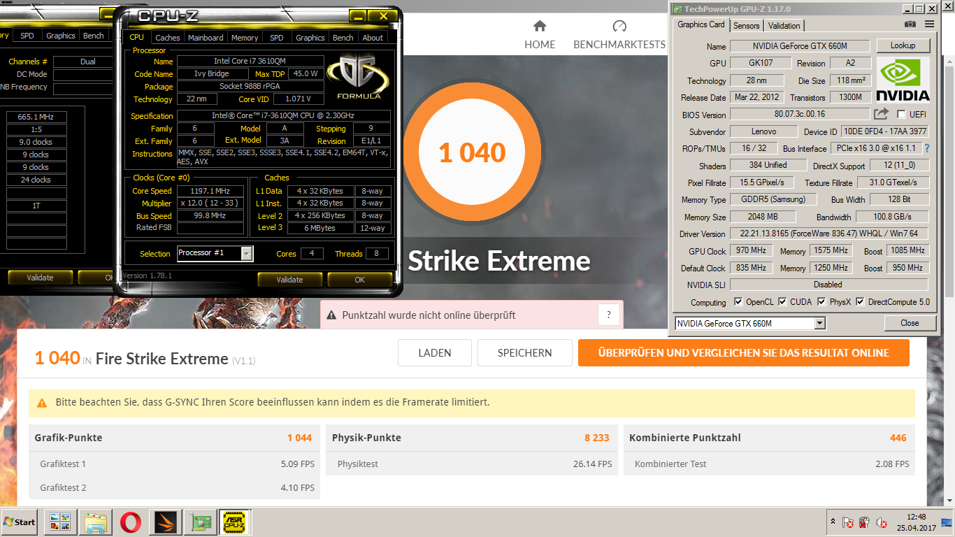Switch to the Mainboard tab in CPU-Z

(206, 38)
